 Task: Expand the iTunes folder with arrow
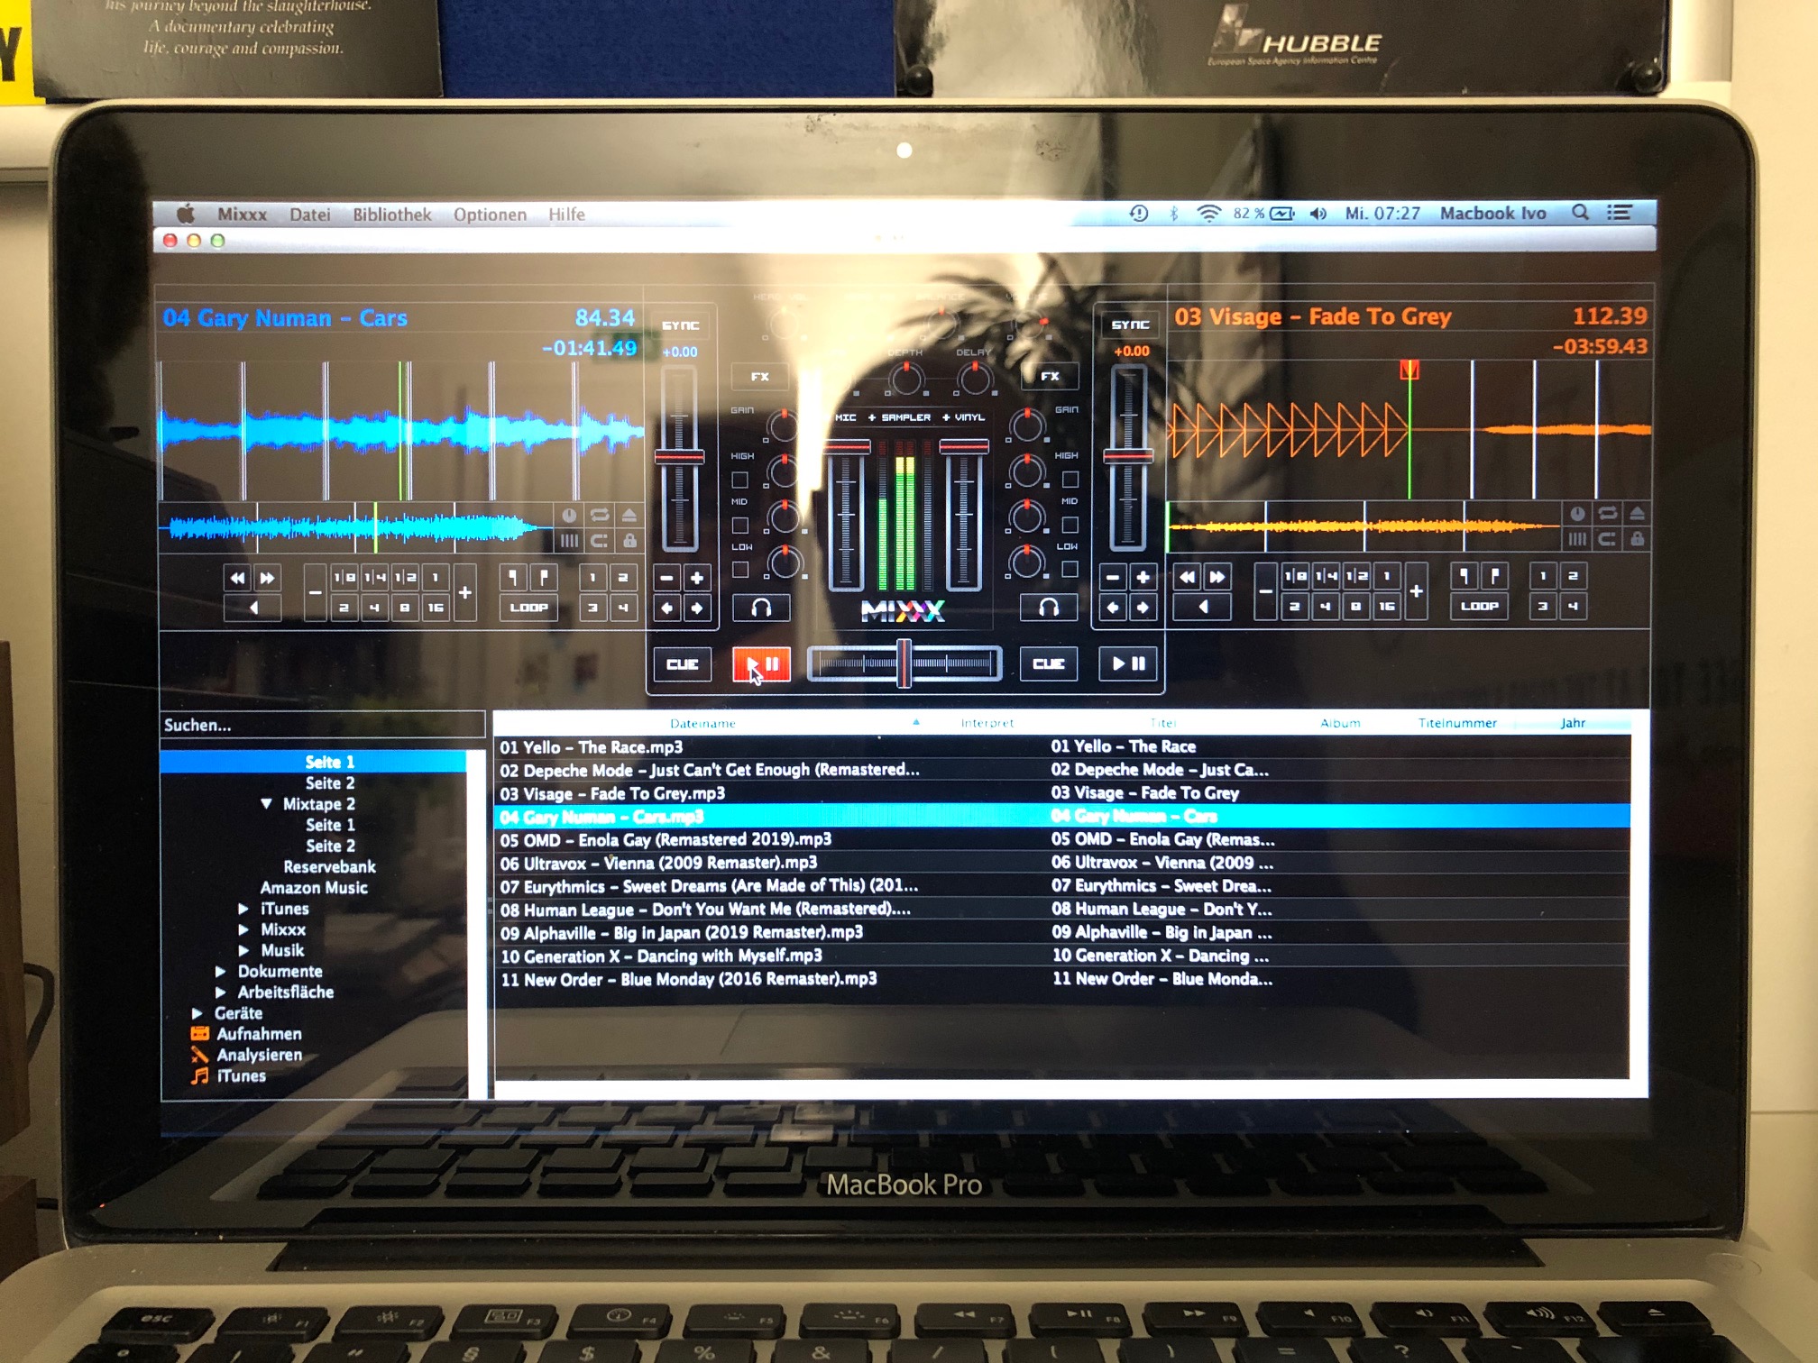point(243,909)
